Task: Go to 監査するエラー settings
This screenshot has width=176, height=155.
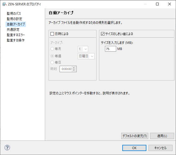Action: [16, 35]
